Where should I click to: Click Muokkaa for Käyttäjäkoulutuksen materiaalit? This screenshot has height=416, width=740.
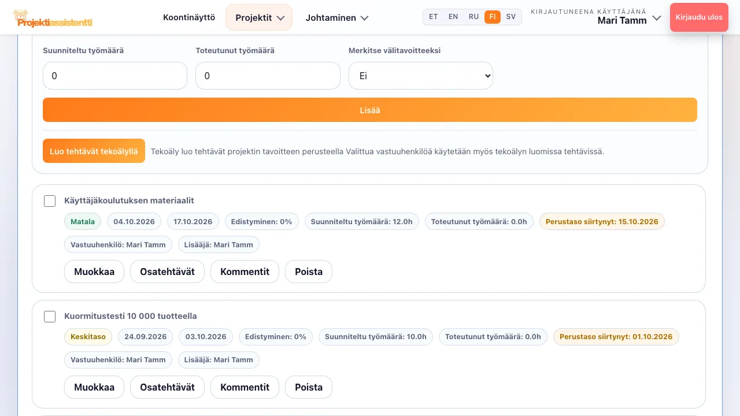click(x=94, y=272)
